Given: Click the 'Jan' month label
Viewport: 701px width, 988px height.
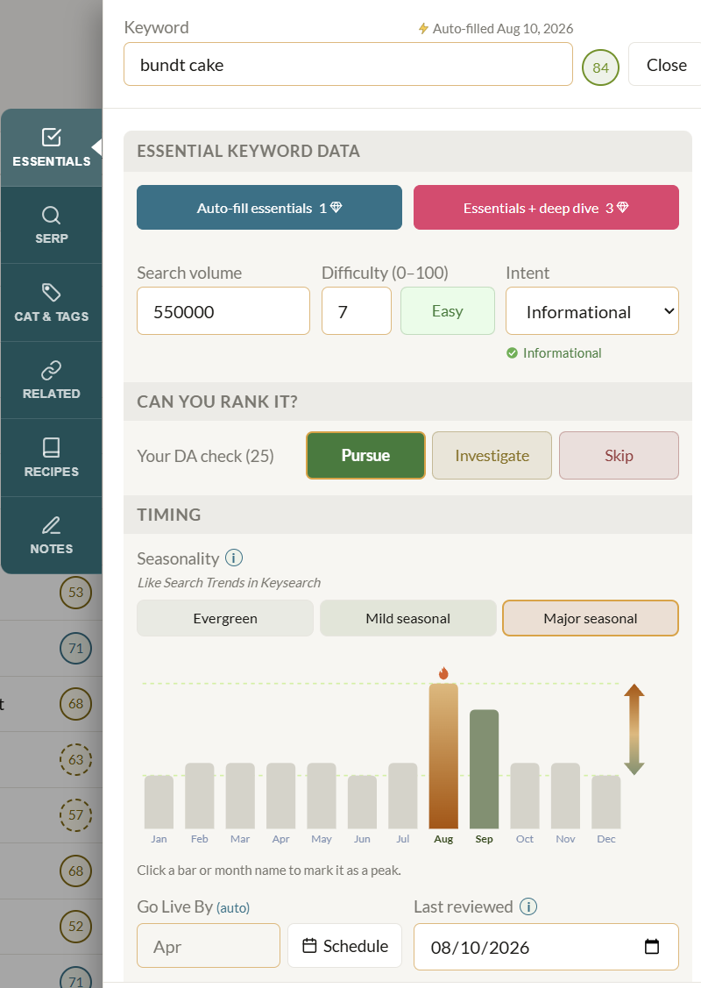Looking at the screenshot, I should pyautogui.click(x=159, y=839).
